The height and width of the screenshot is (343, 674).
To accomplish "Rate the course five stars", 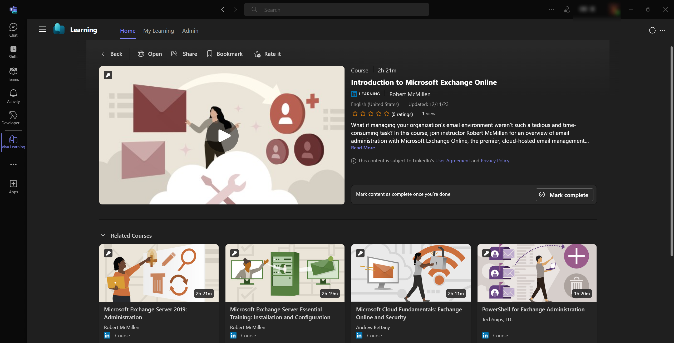I will [x=387, y=114].
